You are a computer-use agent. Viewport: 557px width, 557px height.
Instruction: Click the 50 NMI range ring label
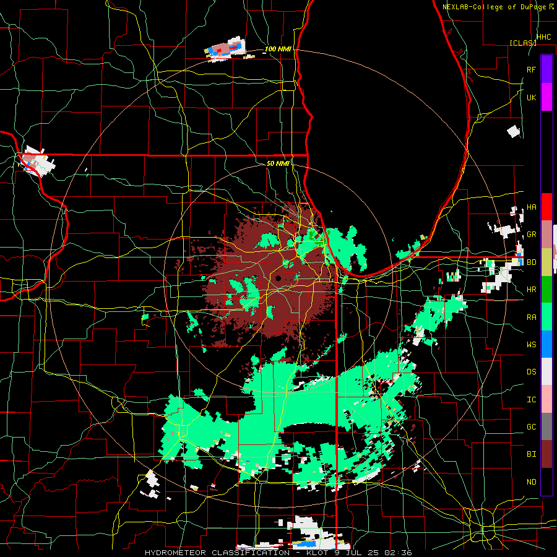tap(278, 163)
